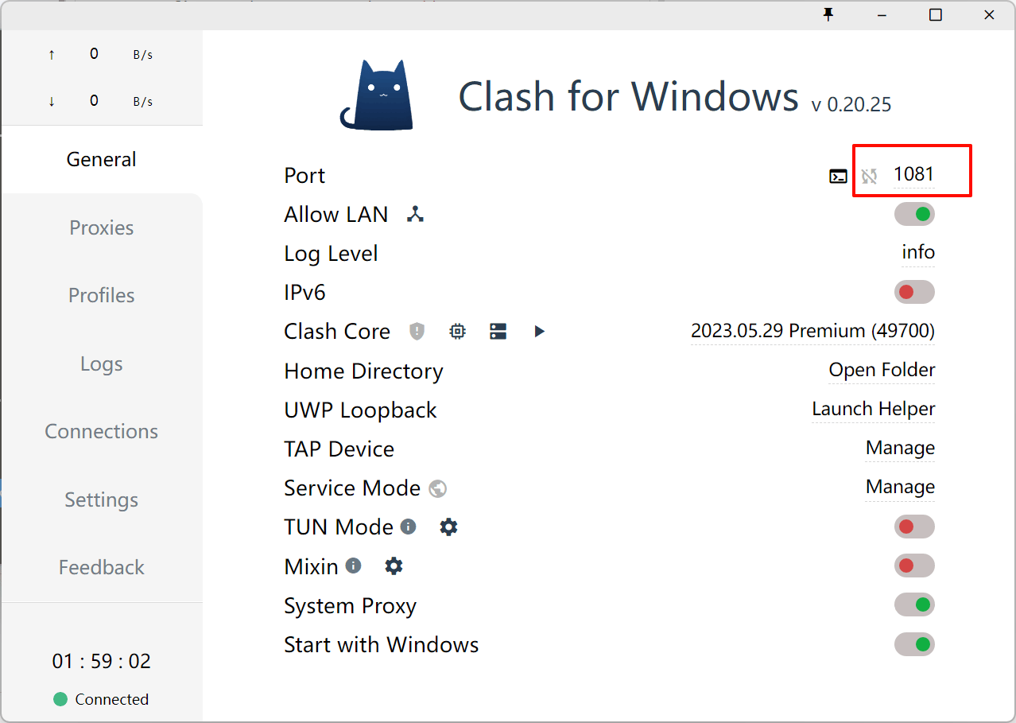
Task: Go to the Connections tab
Action: pyautogui.click(x=102, y=431)
